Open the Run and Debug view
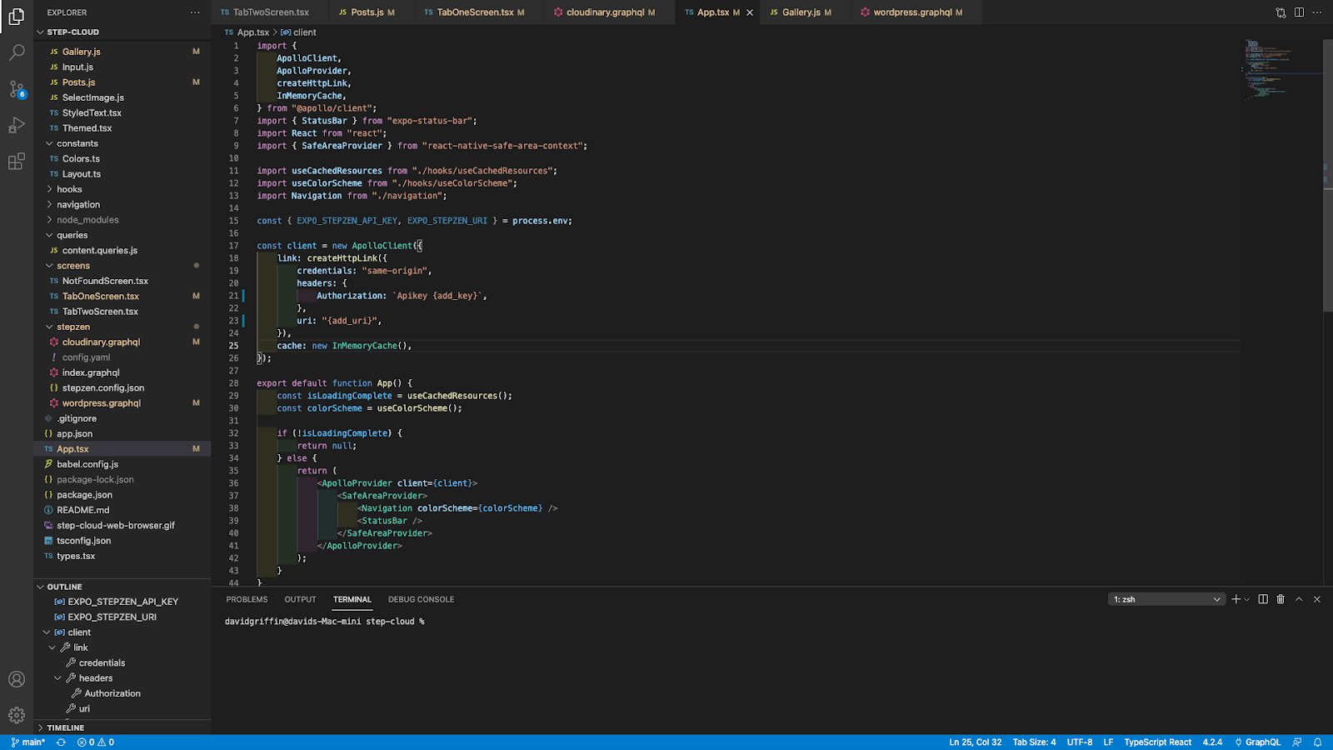 point(17,126)
